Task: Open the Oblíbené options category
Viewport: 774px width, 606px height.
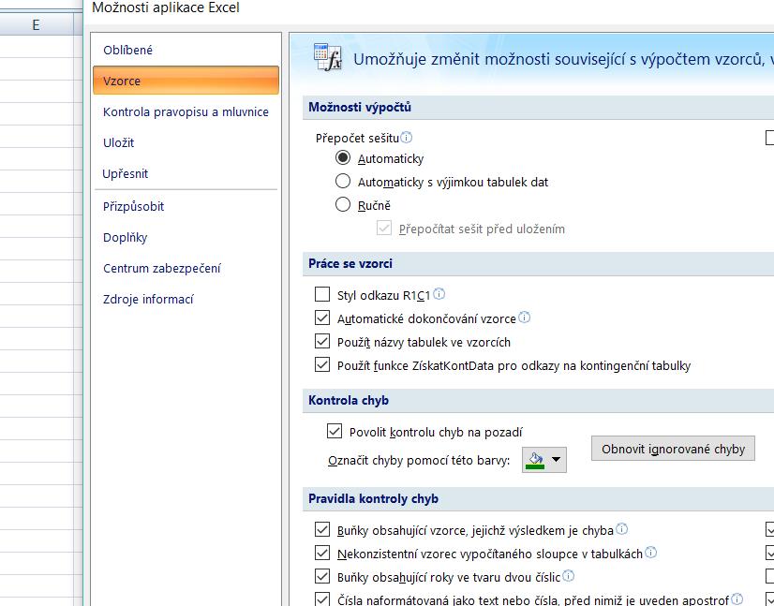Action: click(x=127, y=50)
